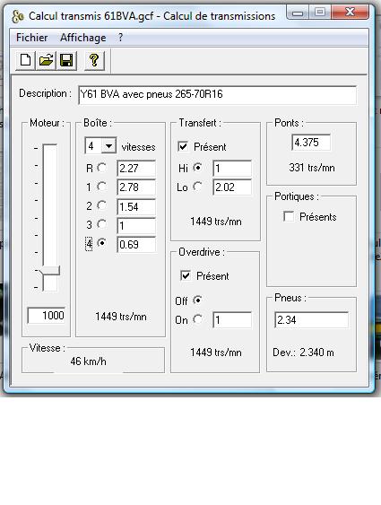Enable the Portiques Présents checkbox
This screenshot has width=381, height=505.
289,216
